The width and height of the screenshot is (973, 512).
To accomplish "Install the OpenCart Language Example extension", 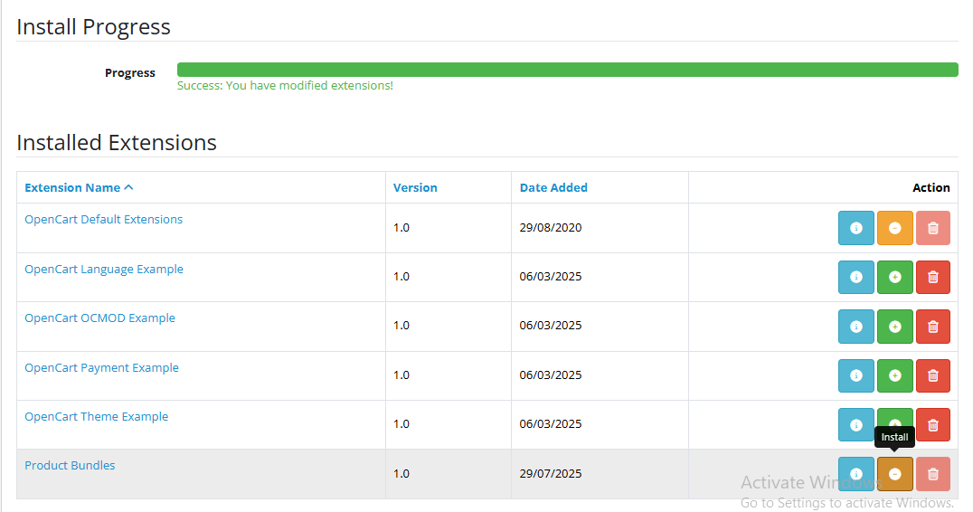I will tap(894, 277).
